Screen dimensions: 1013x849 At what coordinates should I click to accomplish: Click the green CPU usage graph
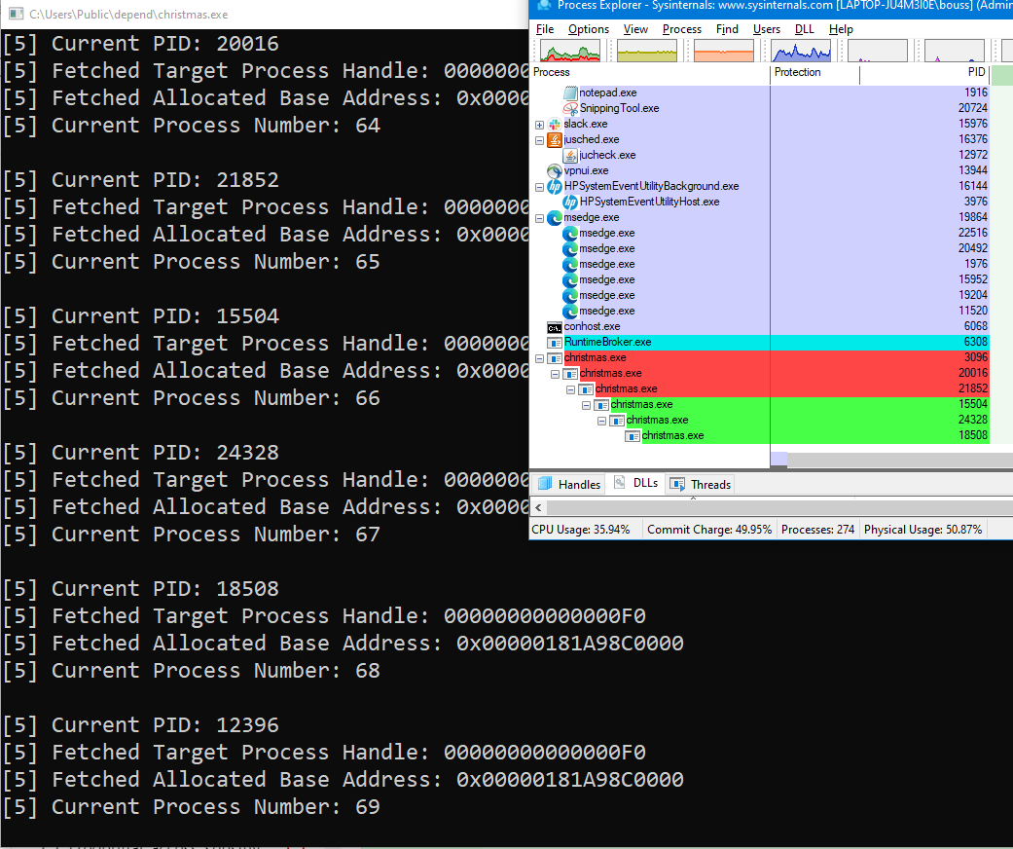(x=570, y=51)
